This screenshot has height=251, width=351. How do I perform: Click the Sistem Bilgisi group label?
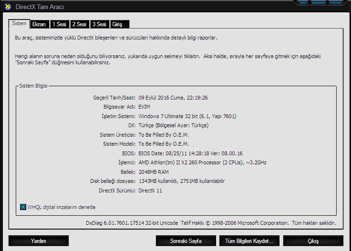(33, 86)
